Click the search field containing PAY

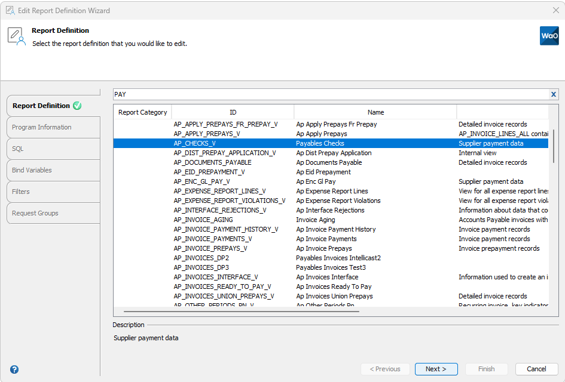pyautogui.click(x=329, y=94)
